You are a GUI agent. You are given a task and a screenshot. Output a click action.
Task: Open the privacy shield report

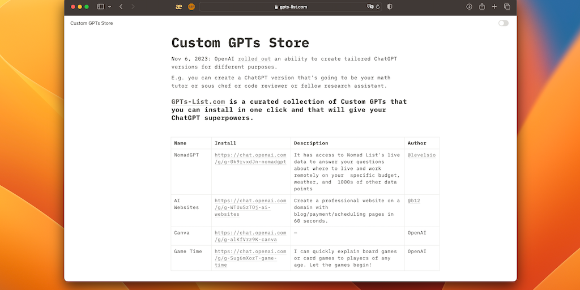tap(390, 7)
